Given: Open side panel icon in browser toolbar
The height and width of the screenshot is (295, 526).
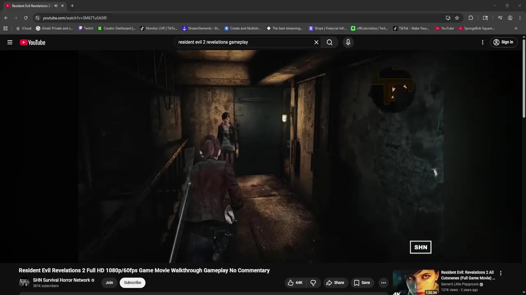Looking at the screenshot, I should [485, 18].
